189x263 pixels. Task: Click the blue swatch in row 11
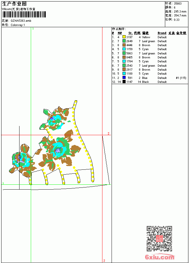click(124, 77)
